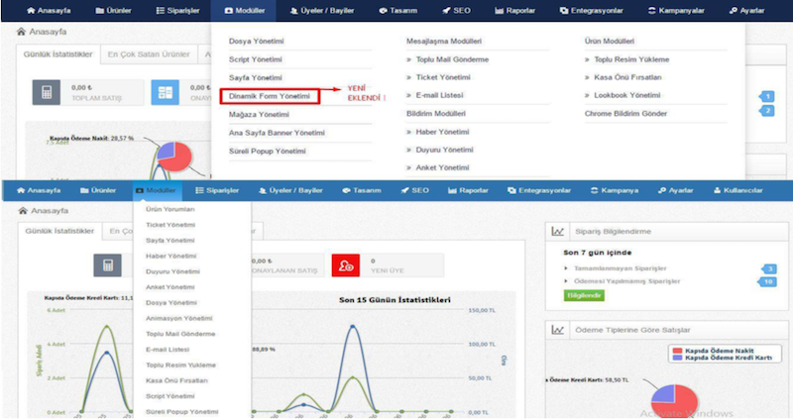
Task: Click bar chart icon on upper navbar Raporlar
Action: point(499,11)
